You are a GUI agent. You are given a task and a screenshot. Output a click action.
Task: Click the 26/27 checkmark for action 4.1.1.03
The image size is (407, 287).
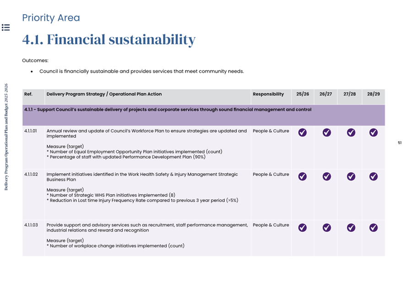[326, 227]
